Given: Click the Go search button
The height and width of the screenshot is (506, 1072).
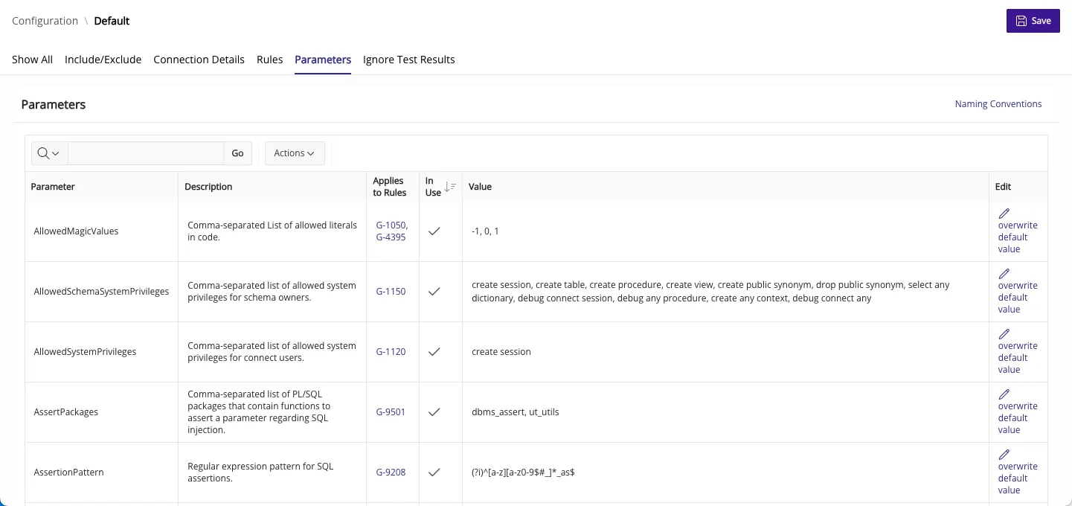Looking at the screenshot, I should pos(237,153).
